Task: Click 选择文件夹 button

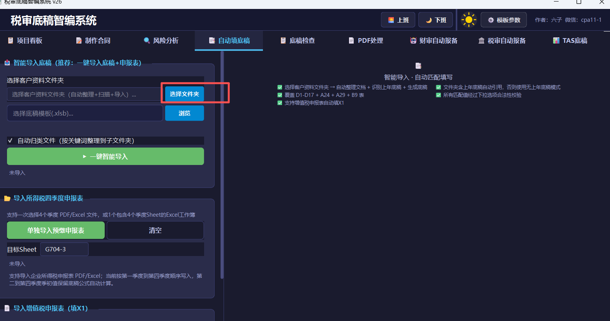Action: [185, 94]
